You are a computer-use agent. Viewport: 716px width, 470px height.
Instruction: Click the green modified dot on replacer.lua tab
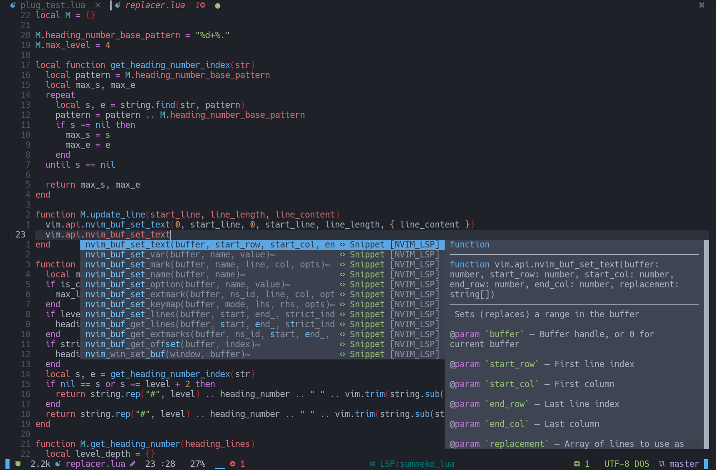click(218, 6)
